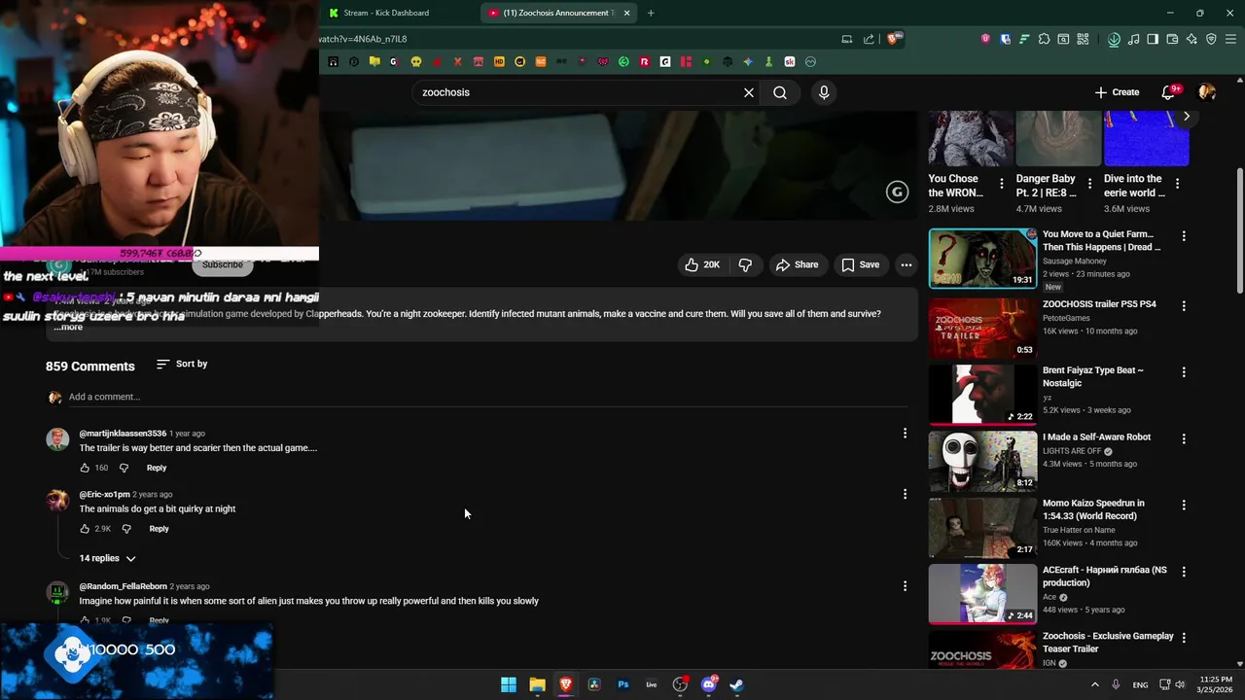The width and height of the screenshot is (1245, 700).
Task: Open the taskbar volume control
Action: (x=1180, y=684)
